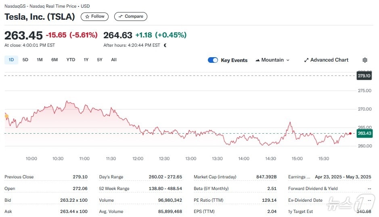Image resolution: width=379 pixels, height=217 pixels.
Task: Click the star icon in Follow
Action: click(87, 17)
